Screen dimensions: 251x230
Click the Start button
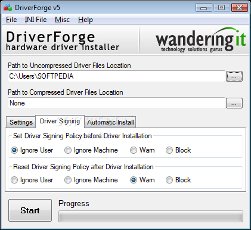[30, 210]
